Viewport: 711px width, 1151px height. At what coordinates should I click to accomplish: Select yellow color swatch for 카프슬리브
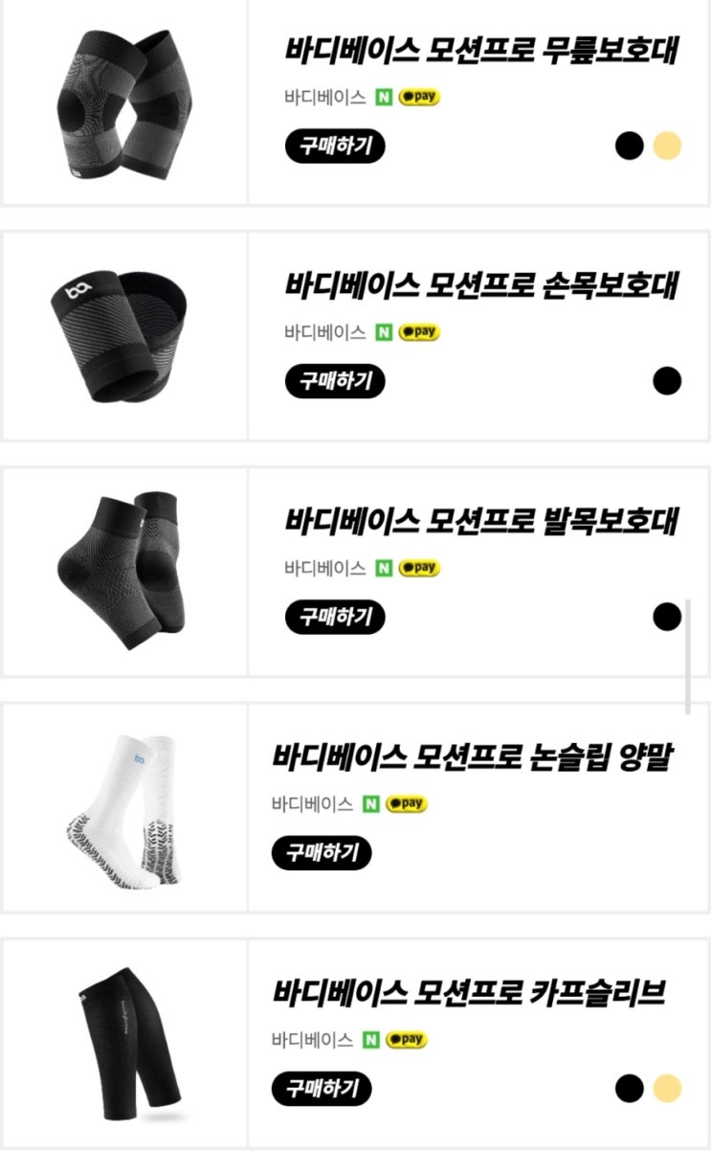[667, 1088]
